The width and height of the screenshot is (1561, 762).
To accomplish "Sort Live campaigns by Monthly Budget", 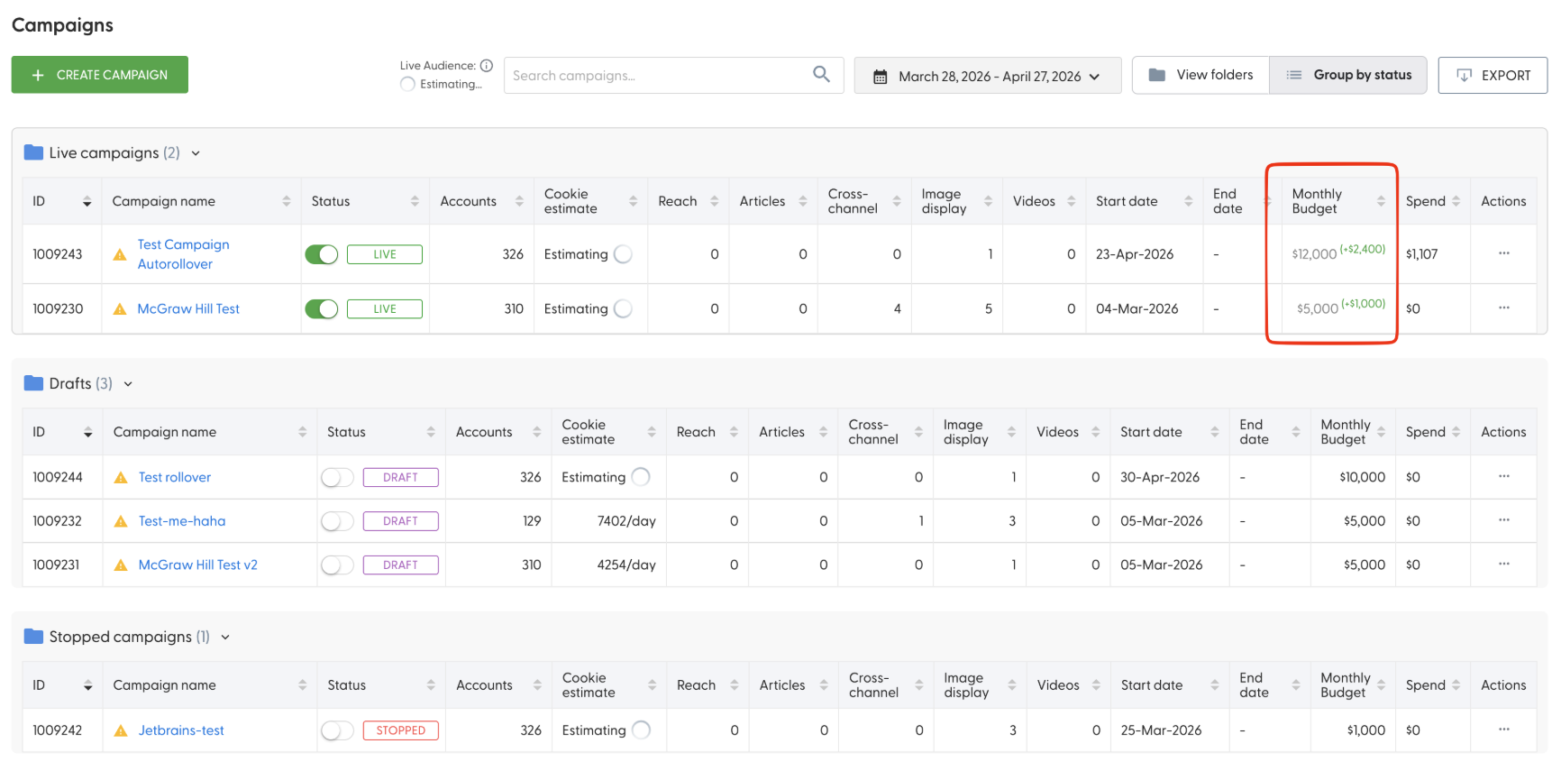I will point(1381,201).
